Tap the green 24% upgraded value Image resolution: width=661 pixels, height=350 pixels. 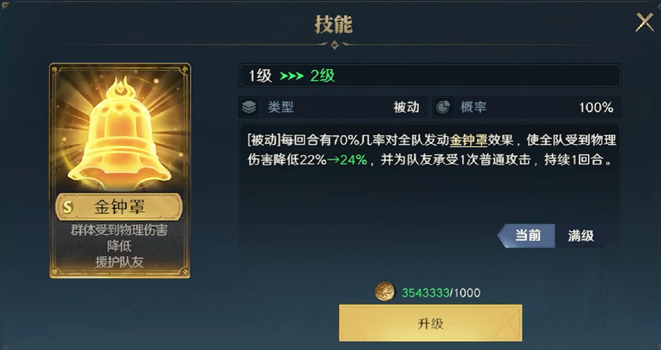click(353, 161)
